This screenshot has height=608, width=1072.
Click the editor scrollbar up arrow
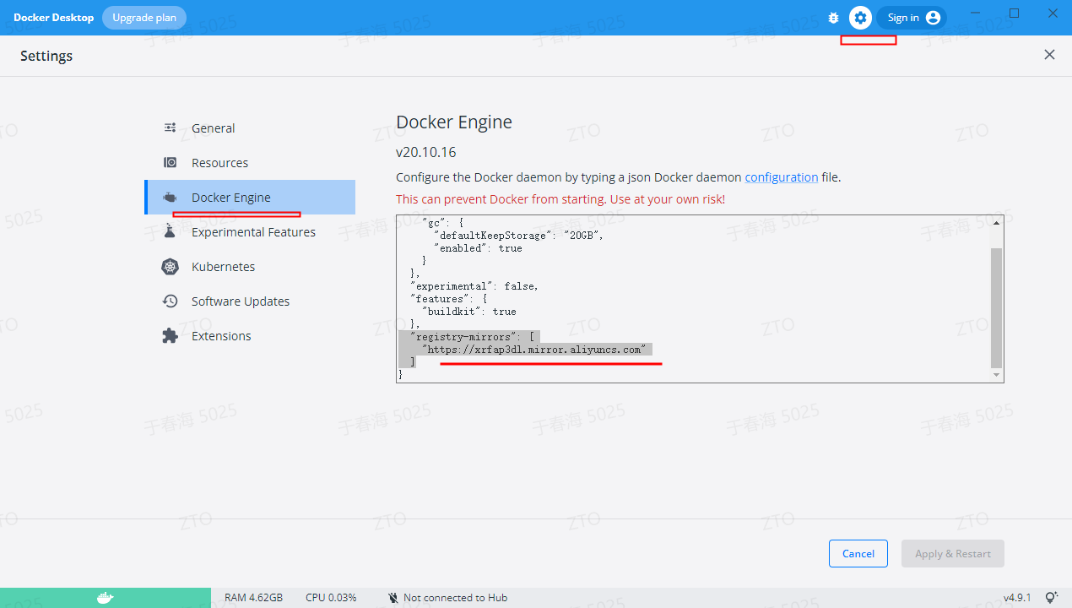997,222
